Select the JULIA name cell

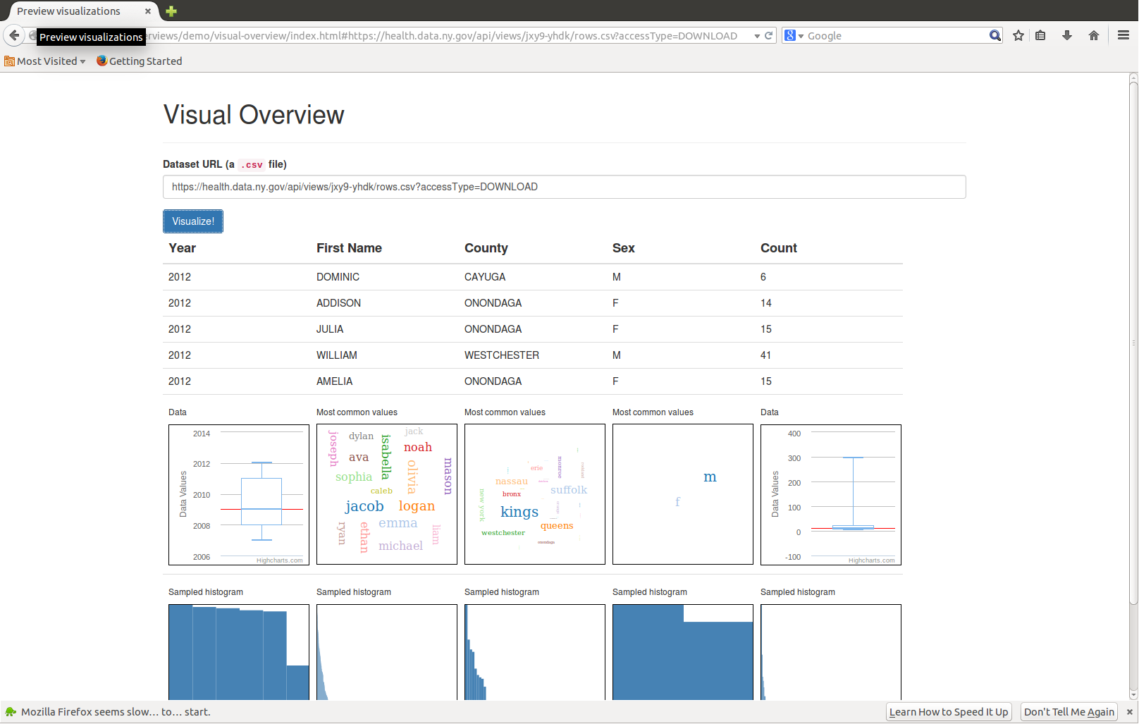[330, 329]
